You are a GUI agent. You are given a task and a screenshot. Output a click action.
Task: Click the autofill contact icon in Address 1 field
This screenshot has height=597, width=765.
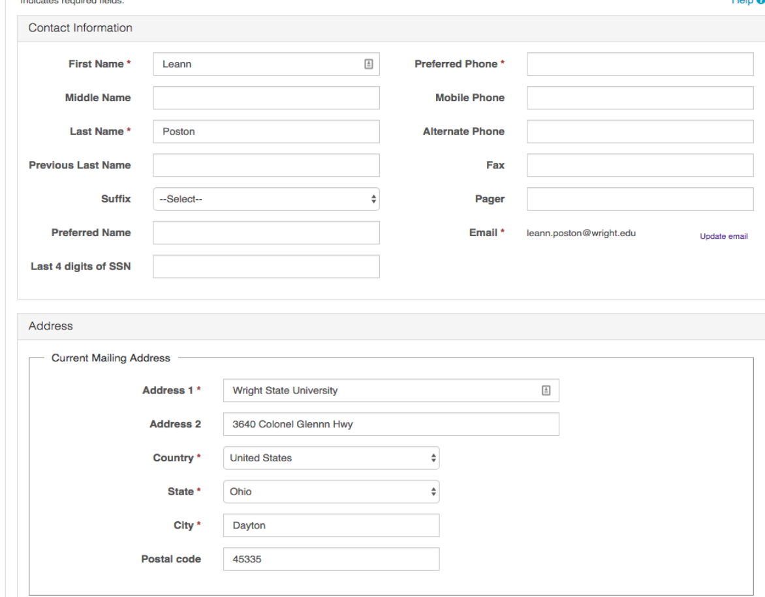click(x=546, y=390)
